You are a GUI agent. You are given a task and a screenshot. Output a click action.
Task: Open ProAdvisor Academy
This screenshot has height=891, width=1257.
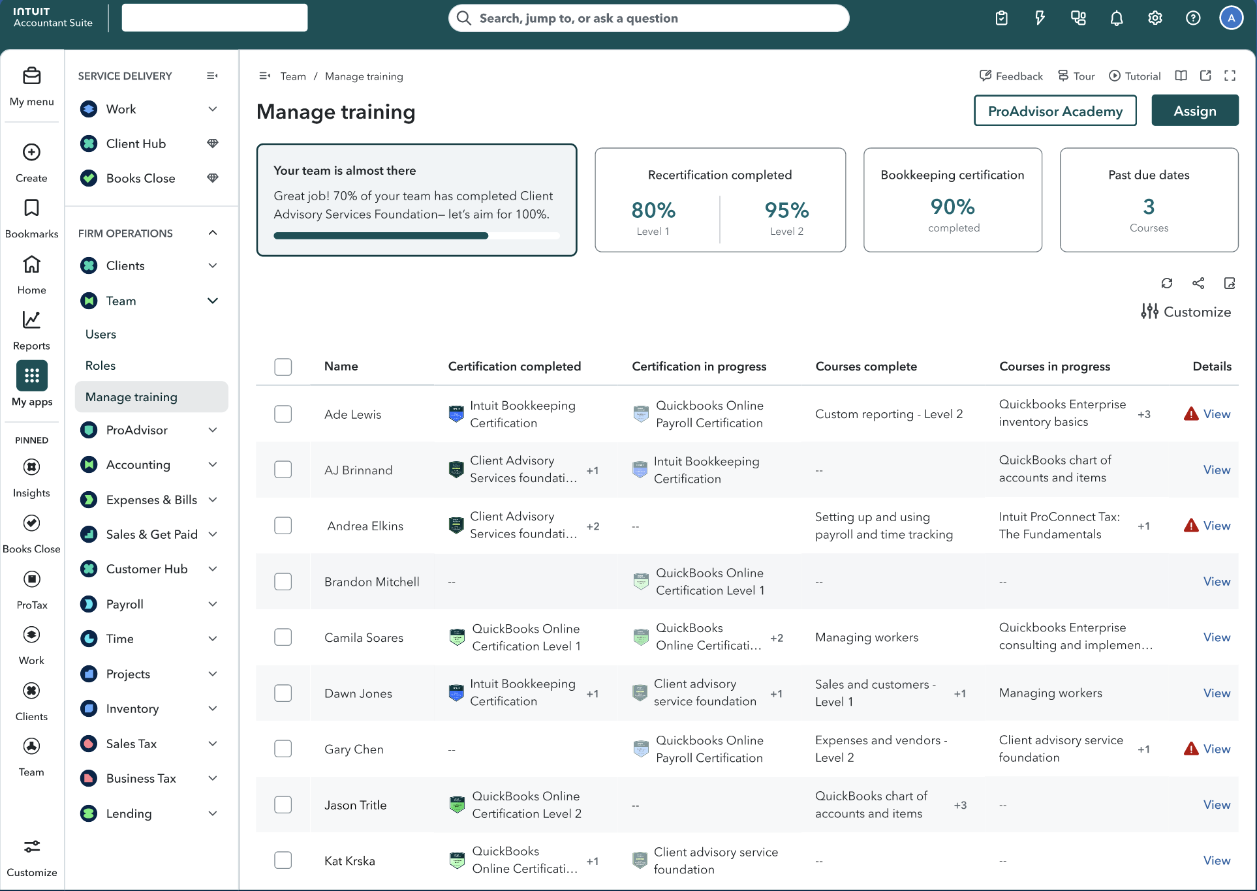(x=1054, y=111)
